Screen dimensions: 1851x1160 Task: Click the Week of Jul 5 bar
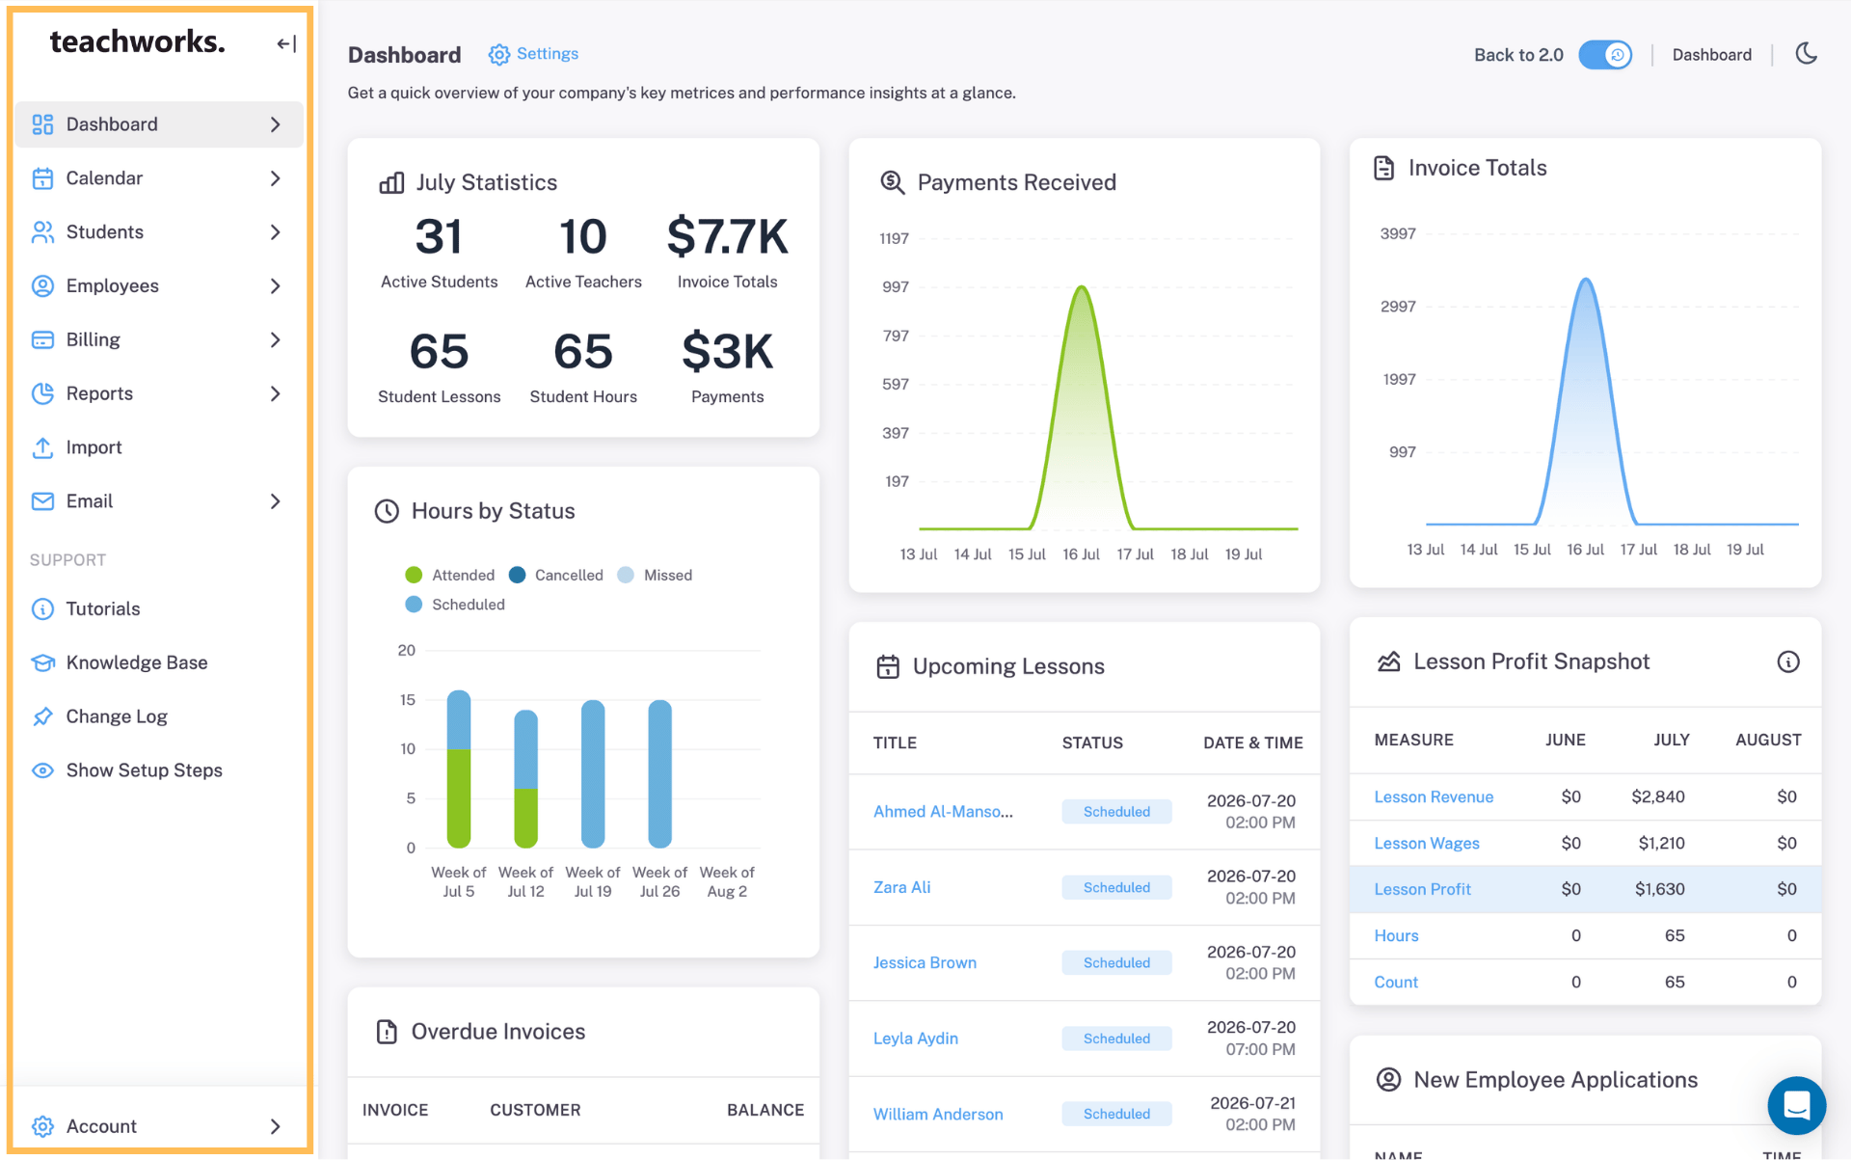click(459, 769)
